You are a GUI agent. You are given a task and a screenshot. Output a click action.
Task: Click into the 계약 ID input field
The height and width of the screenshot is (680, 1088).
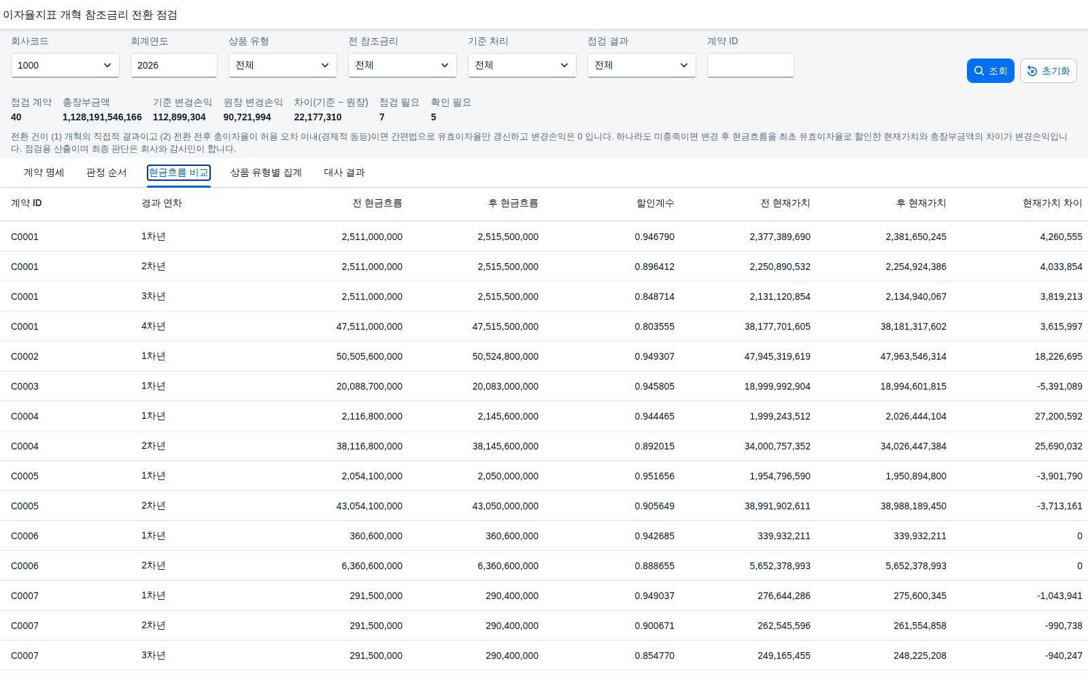pyautogui.click(x=751, y=65)
